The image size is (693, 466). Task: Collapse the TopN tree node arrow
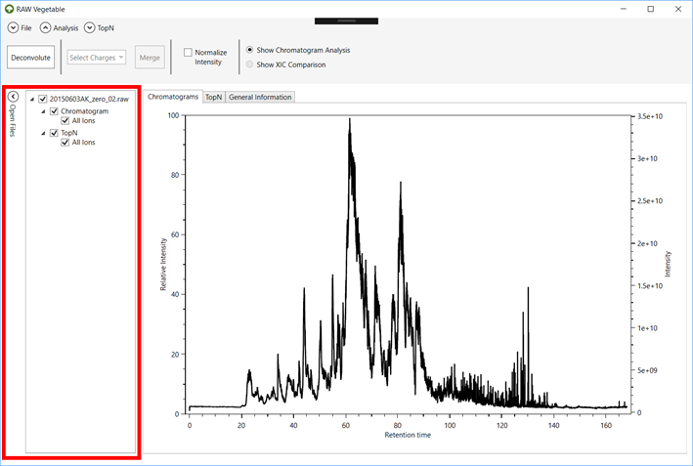pos(43,133)
